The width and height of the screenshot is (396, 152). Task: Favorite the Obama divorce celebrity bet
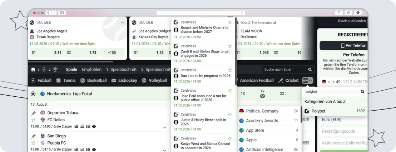coord(230,22)
